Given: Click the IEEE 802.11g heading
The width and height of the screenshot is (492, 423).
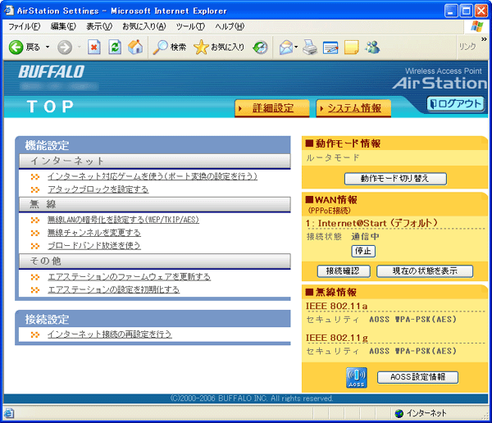Looking at the screenshot, I should 337,338.
